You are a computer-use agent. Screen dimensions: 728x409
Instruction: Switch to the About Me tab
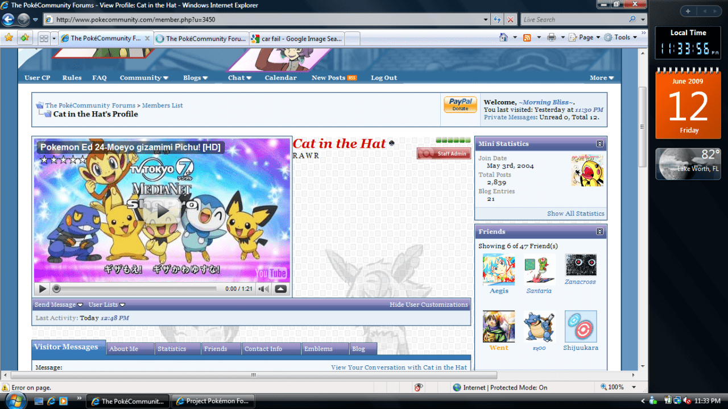[130, 349]
